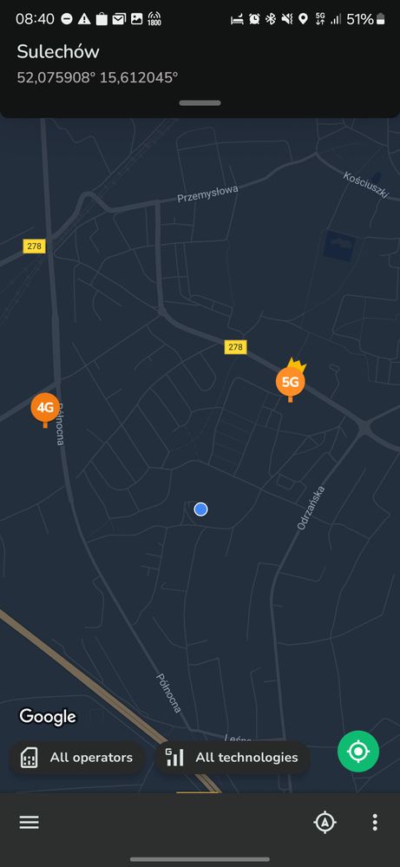Screen dimensions: 400x867
Task: Tap the 4G cell tower marker
Action: 45,409
